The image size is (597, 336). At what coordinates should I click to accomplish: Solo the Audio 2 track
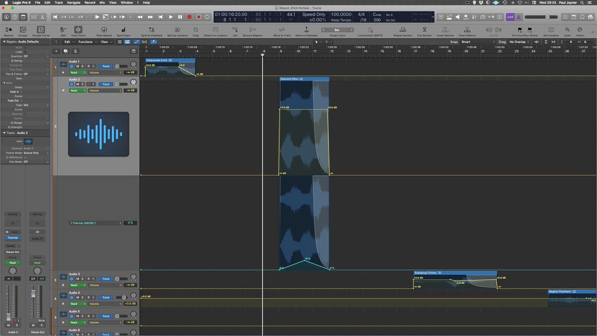(83, 84)
